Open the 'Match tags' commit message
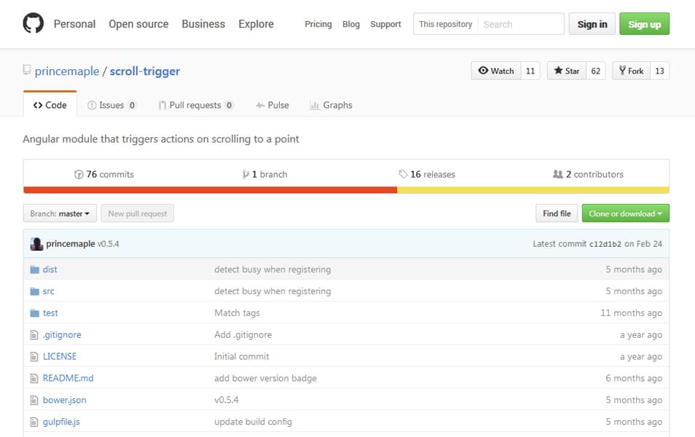Viewport: 695px width, 437px height. 237,313
